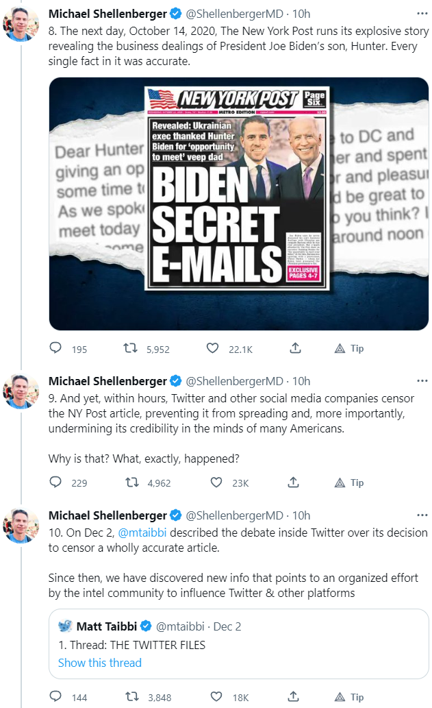Share the tweet numbered 8
Viewport: 432px width, 708px height.
click(x=295, y=348)
